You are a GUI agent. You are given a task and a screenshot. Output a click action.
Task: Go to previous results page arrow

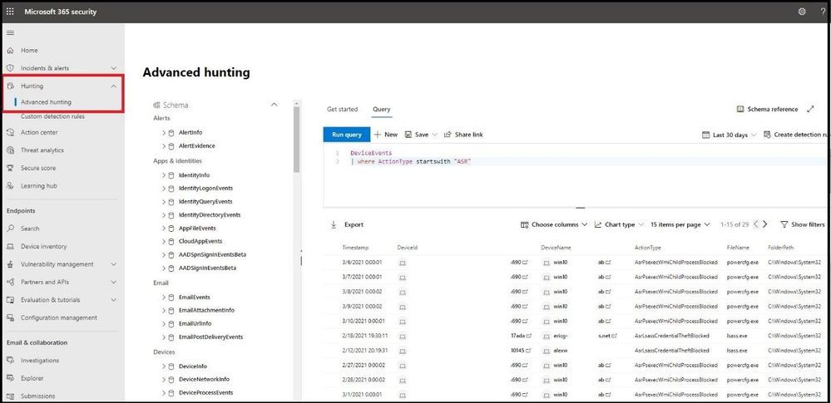tap(756, 224)
